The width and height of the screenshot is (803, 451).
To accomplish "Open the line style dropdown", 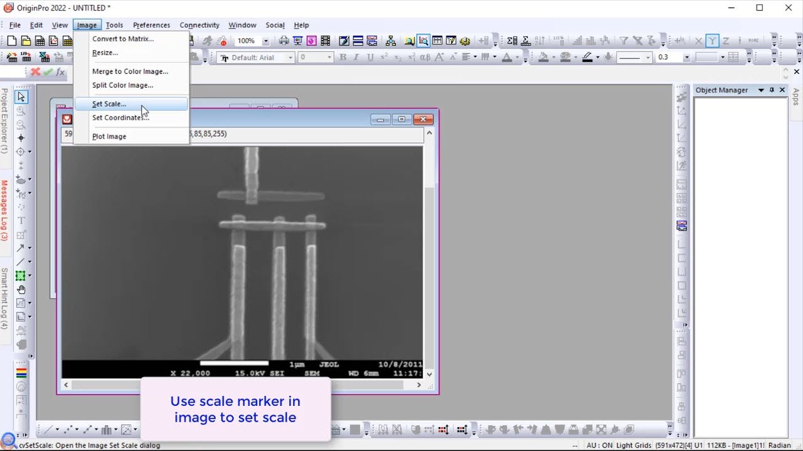I will pyautogui.click(x=649, y=57).
